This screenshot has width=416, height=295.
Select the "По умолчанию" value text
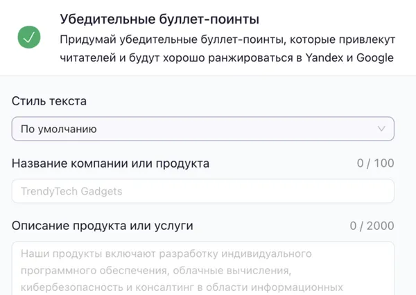pos(58,129)
